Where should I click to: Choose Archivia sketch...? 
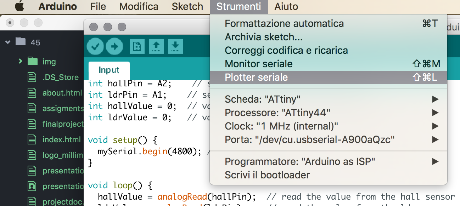[x=329, y=37]
